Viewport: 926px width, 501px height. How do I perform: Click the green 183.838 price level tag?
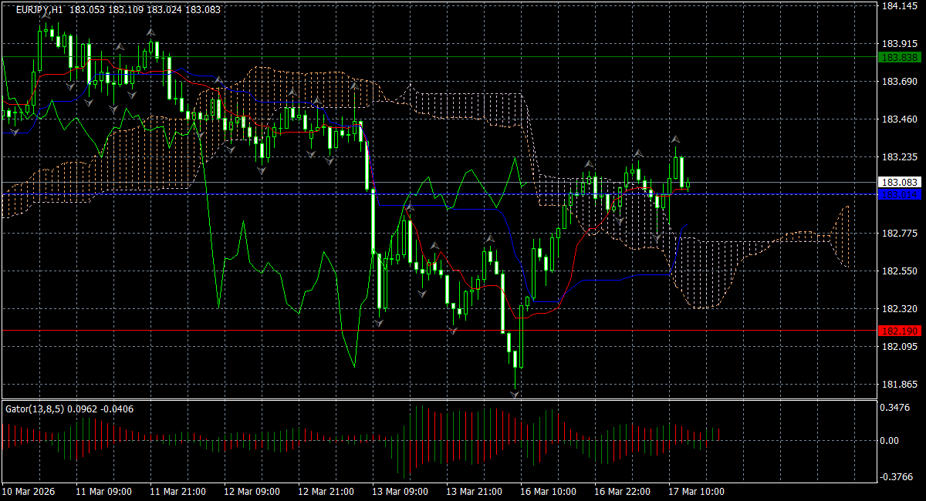coord(899,58)
